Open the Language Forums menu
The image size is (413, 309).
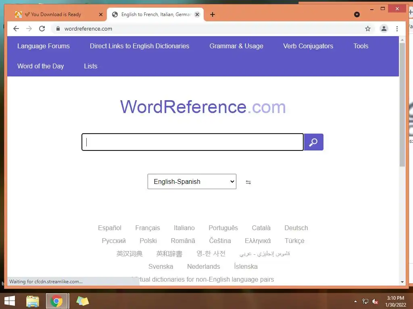[44, 46]
